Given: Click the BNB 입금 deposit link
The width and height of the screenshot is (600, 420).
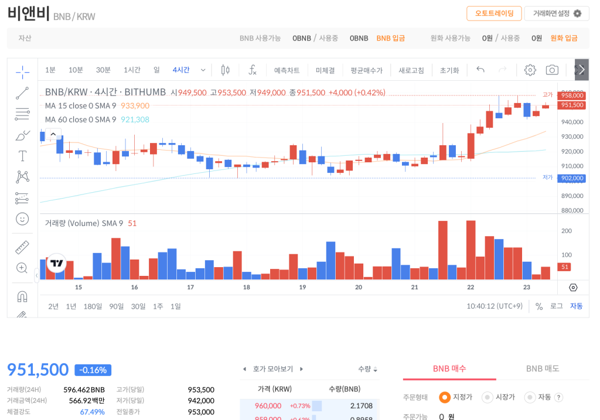Looking at the screenshot, I should point(391,38).
